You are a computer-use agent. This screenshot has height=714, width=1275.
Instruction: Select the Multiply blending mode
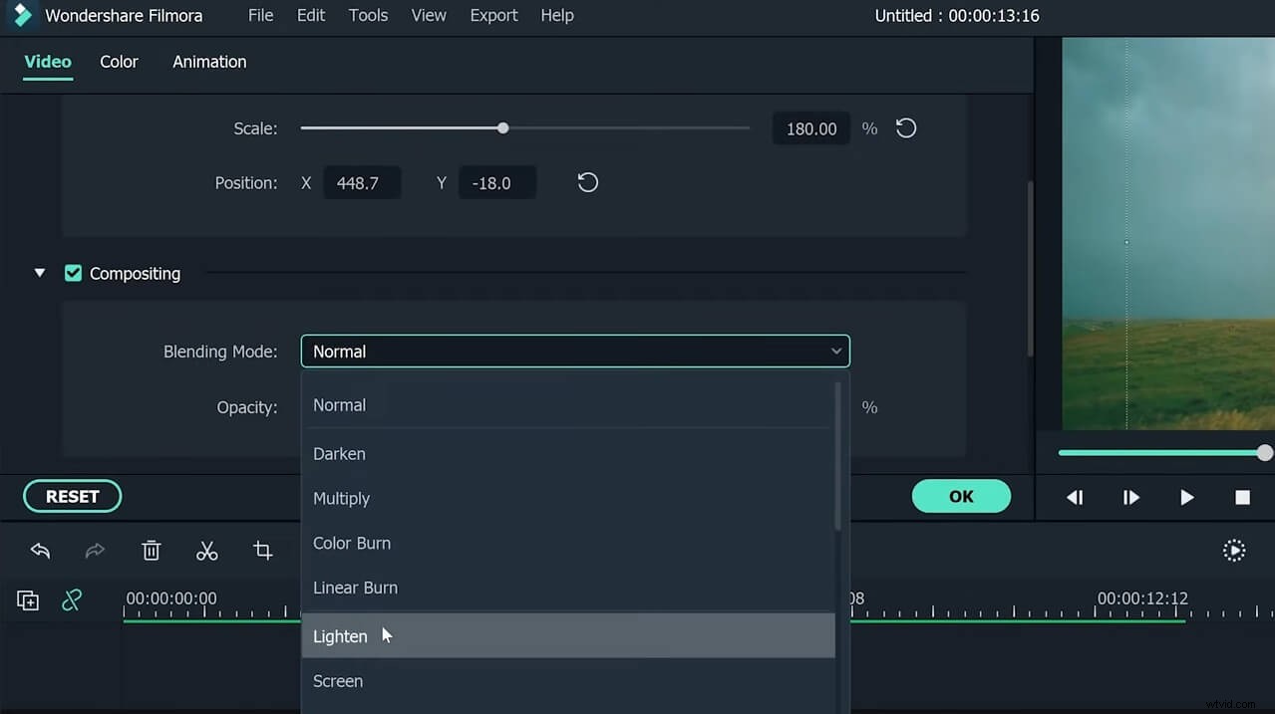[342, 498]
